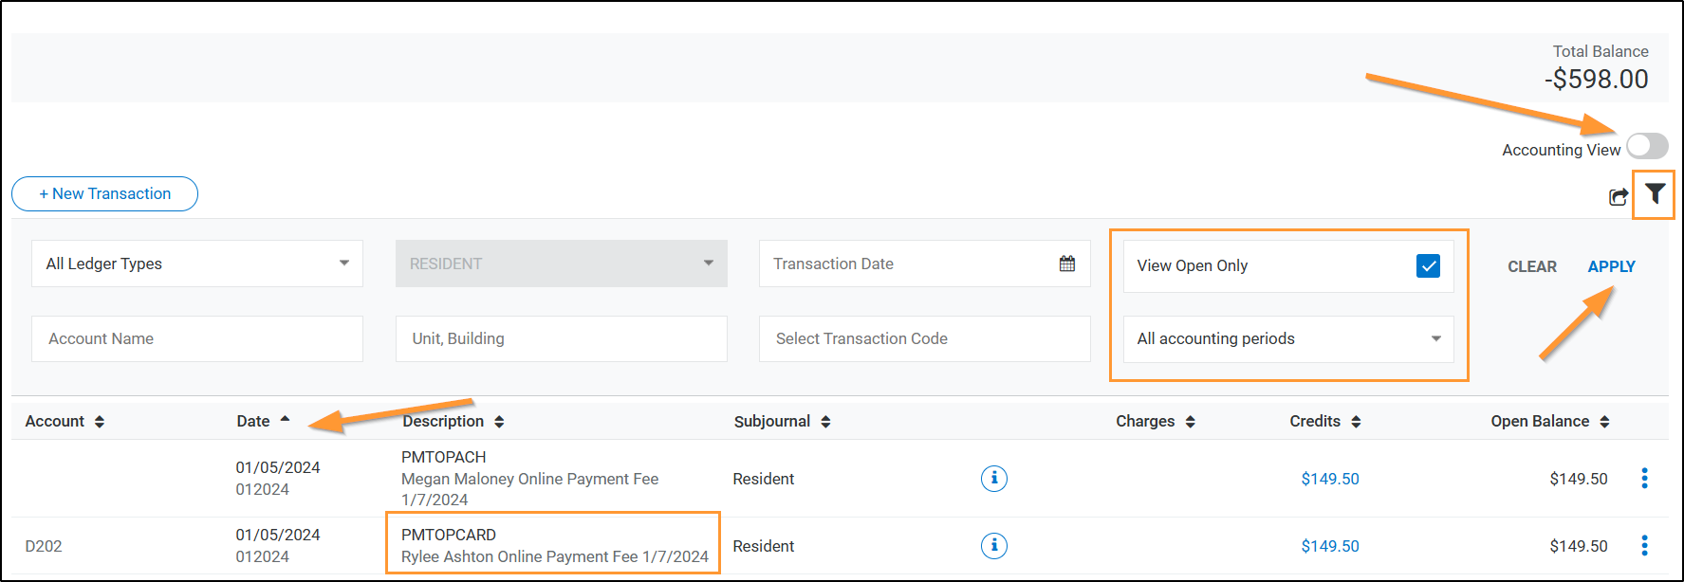
Task: Apply the selected filters
Action: pyautogui.click(x=1611, y=266)
